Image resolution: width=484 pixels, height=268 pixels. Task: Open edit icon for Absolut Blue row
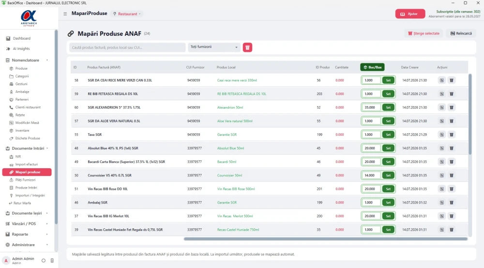[442, 148]
